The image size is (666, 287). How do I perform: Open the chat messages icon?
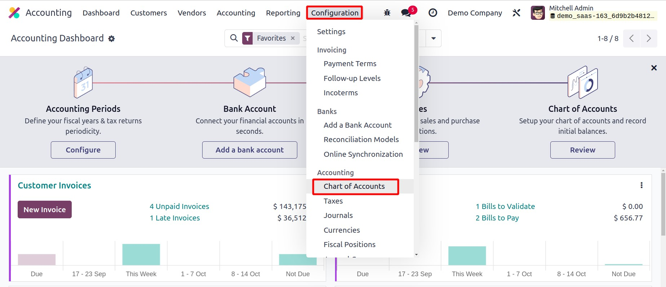(x=406, y=13)
